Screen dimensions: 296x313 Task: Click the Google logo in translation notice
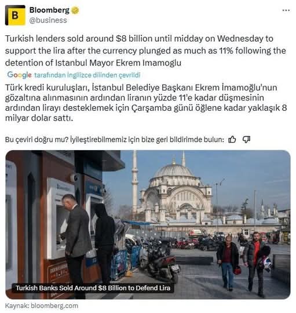pos(19,75)
